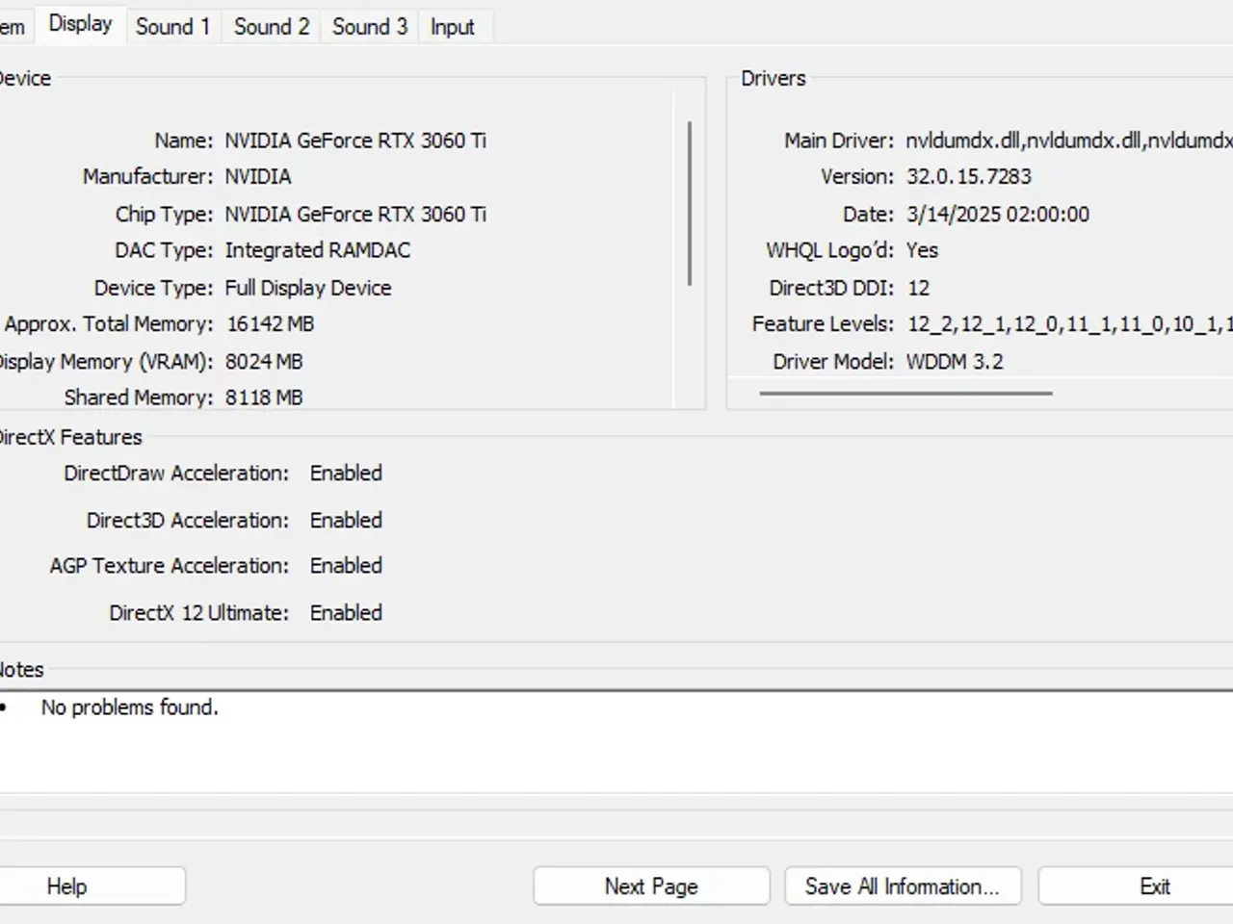
Task: Click the driver date '3/14/2025 02:00:00'
Action: click(x=998, y=215)
